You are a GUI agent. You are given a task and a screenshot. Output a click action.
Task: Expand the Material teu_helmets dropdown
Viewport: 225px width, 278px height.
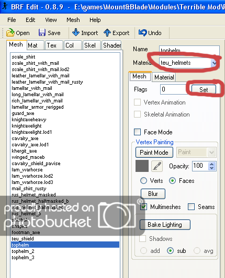coord(214,63)
